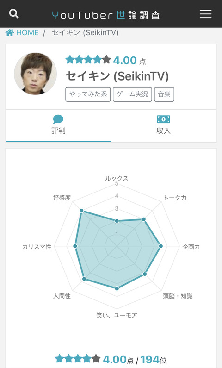Click the 企画力 data point on radar
The image size is (222, 368).
(160, 246)
